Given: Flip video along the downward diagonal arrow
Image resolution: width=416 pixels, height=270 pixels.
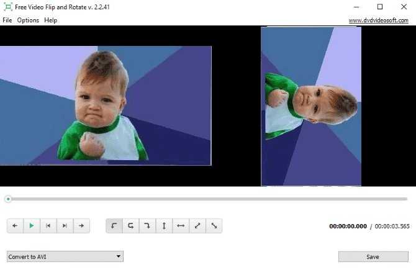Looking at the screenshot, I should click(x=214, y=226).
